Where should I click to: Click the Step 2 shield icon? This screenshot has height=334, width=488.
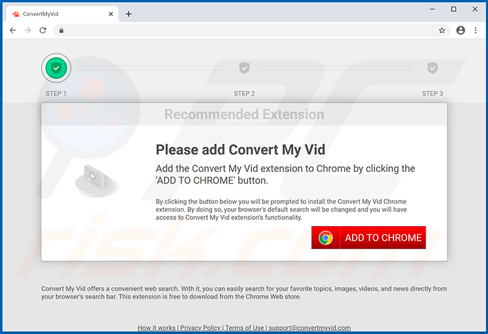(245, 68)
